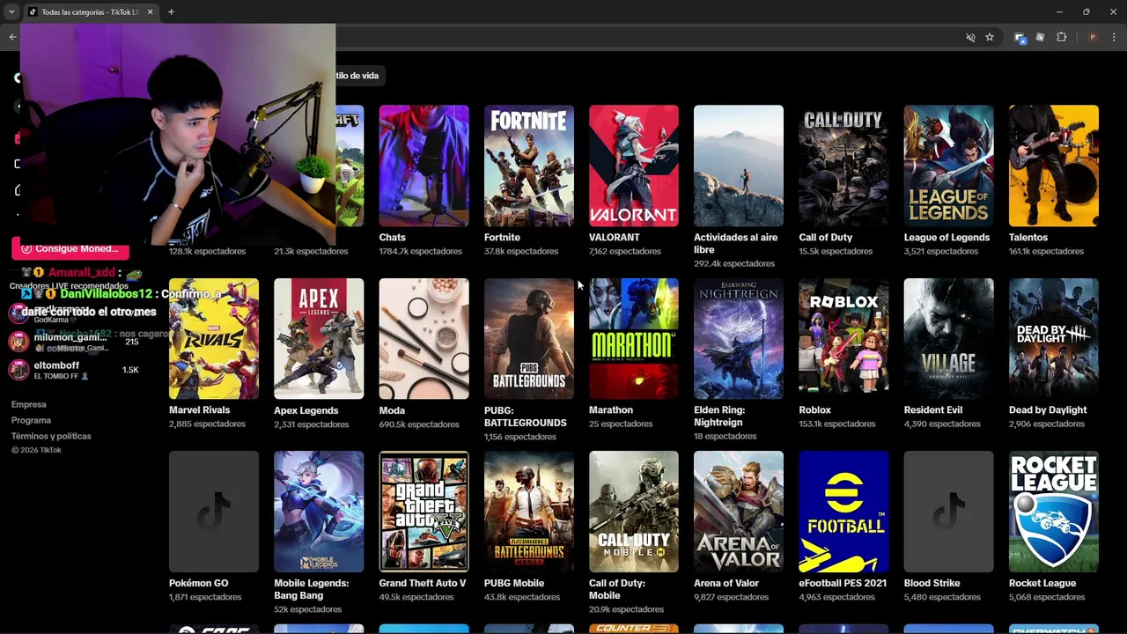Close the 'Todas las categorías - TikTok' tab
The width and height of the screenshot is (1127, 634).
(x=150, y=12)
